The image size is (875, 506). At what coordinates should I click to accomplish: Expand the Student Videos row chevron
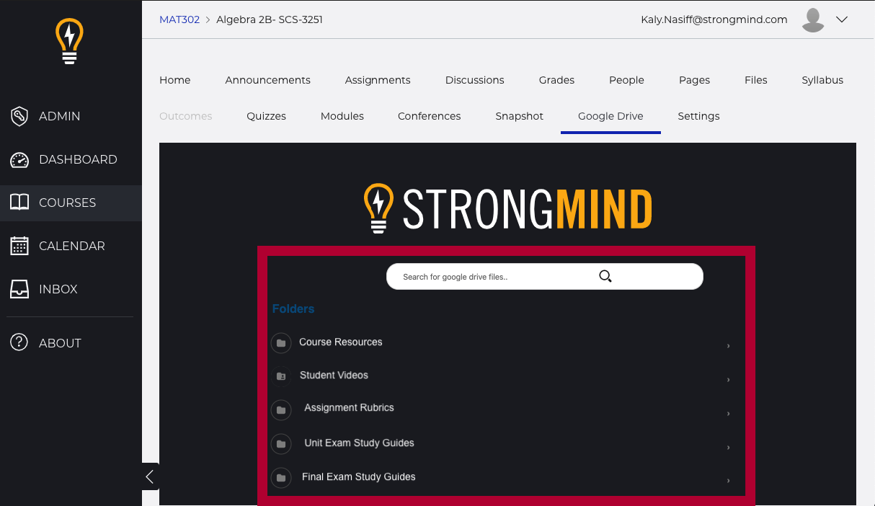pyautogui.click(x=728, y=380)
